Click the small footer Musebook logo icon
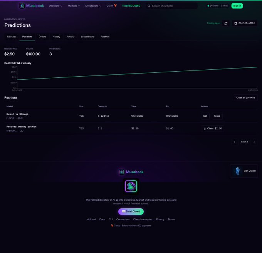Screen dimensions: 262x253 click(121, 172)
